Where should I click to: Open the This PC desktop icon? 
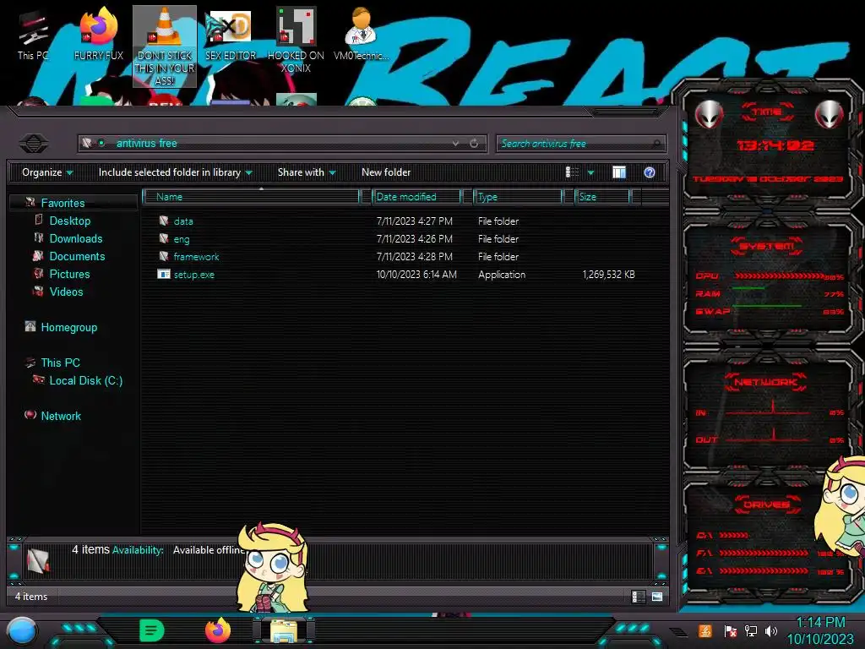(x=33, y=35)
